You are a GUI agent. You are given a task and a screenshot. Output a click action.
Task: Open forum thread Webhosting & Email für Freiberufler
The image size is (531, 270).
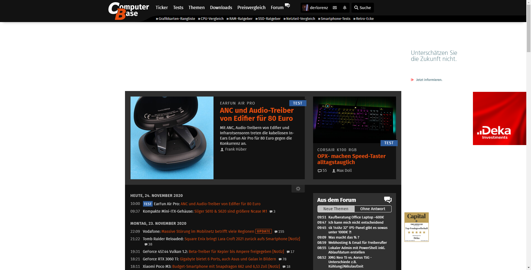pos(358,243)
